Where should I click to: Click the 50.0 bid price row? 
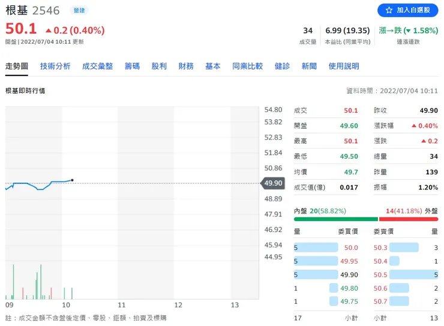coord(326,247)
